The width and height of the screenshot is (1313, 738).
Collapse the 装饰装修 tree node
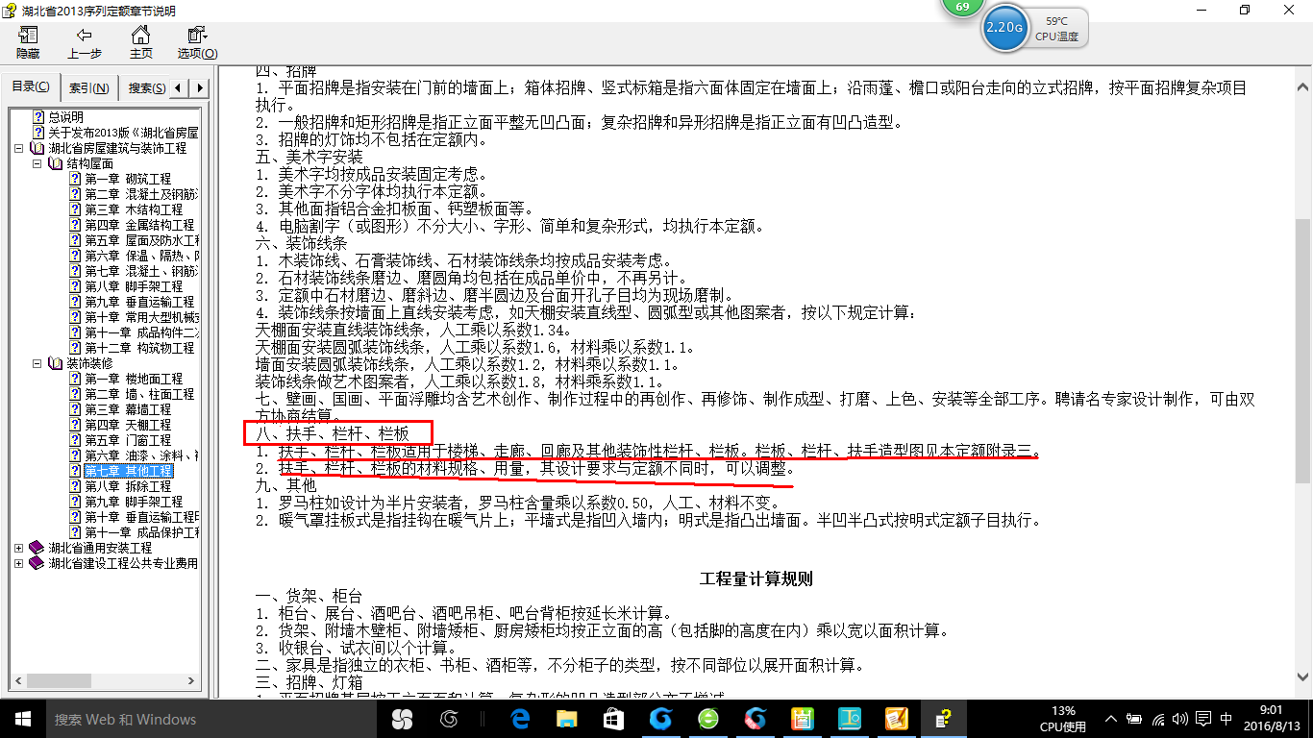37,364
